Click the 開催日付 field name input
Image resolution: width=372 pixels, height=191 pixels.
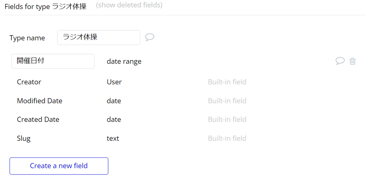53,61
